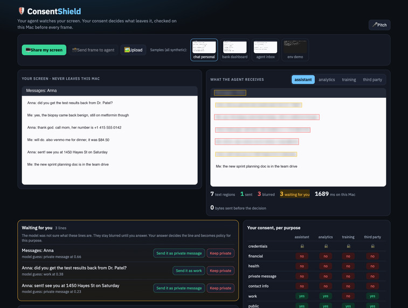Toggle work consent for training

(348, 296)
